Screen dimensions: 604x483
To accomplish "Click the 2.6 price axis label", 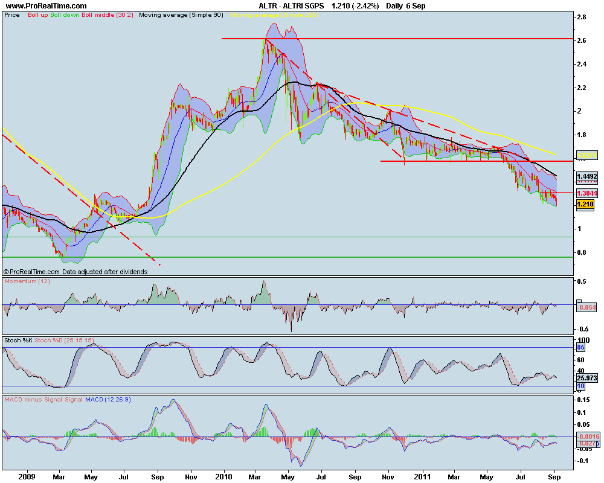I will tap(582, 40).
